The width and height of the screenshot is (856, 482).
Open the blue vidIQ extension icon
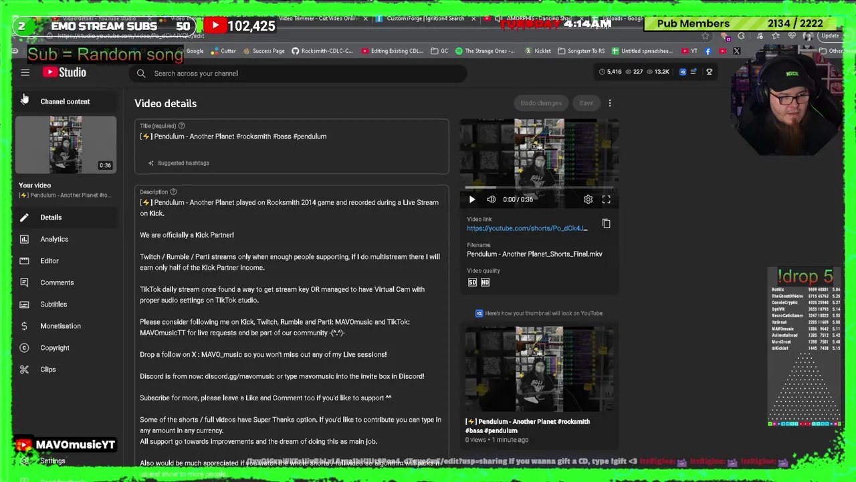pos(683,72)
